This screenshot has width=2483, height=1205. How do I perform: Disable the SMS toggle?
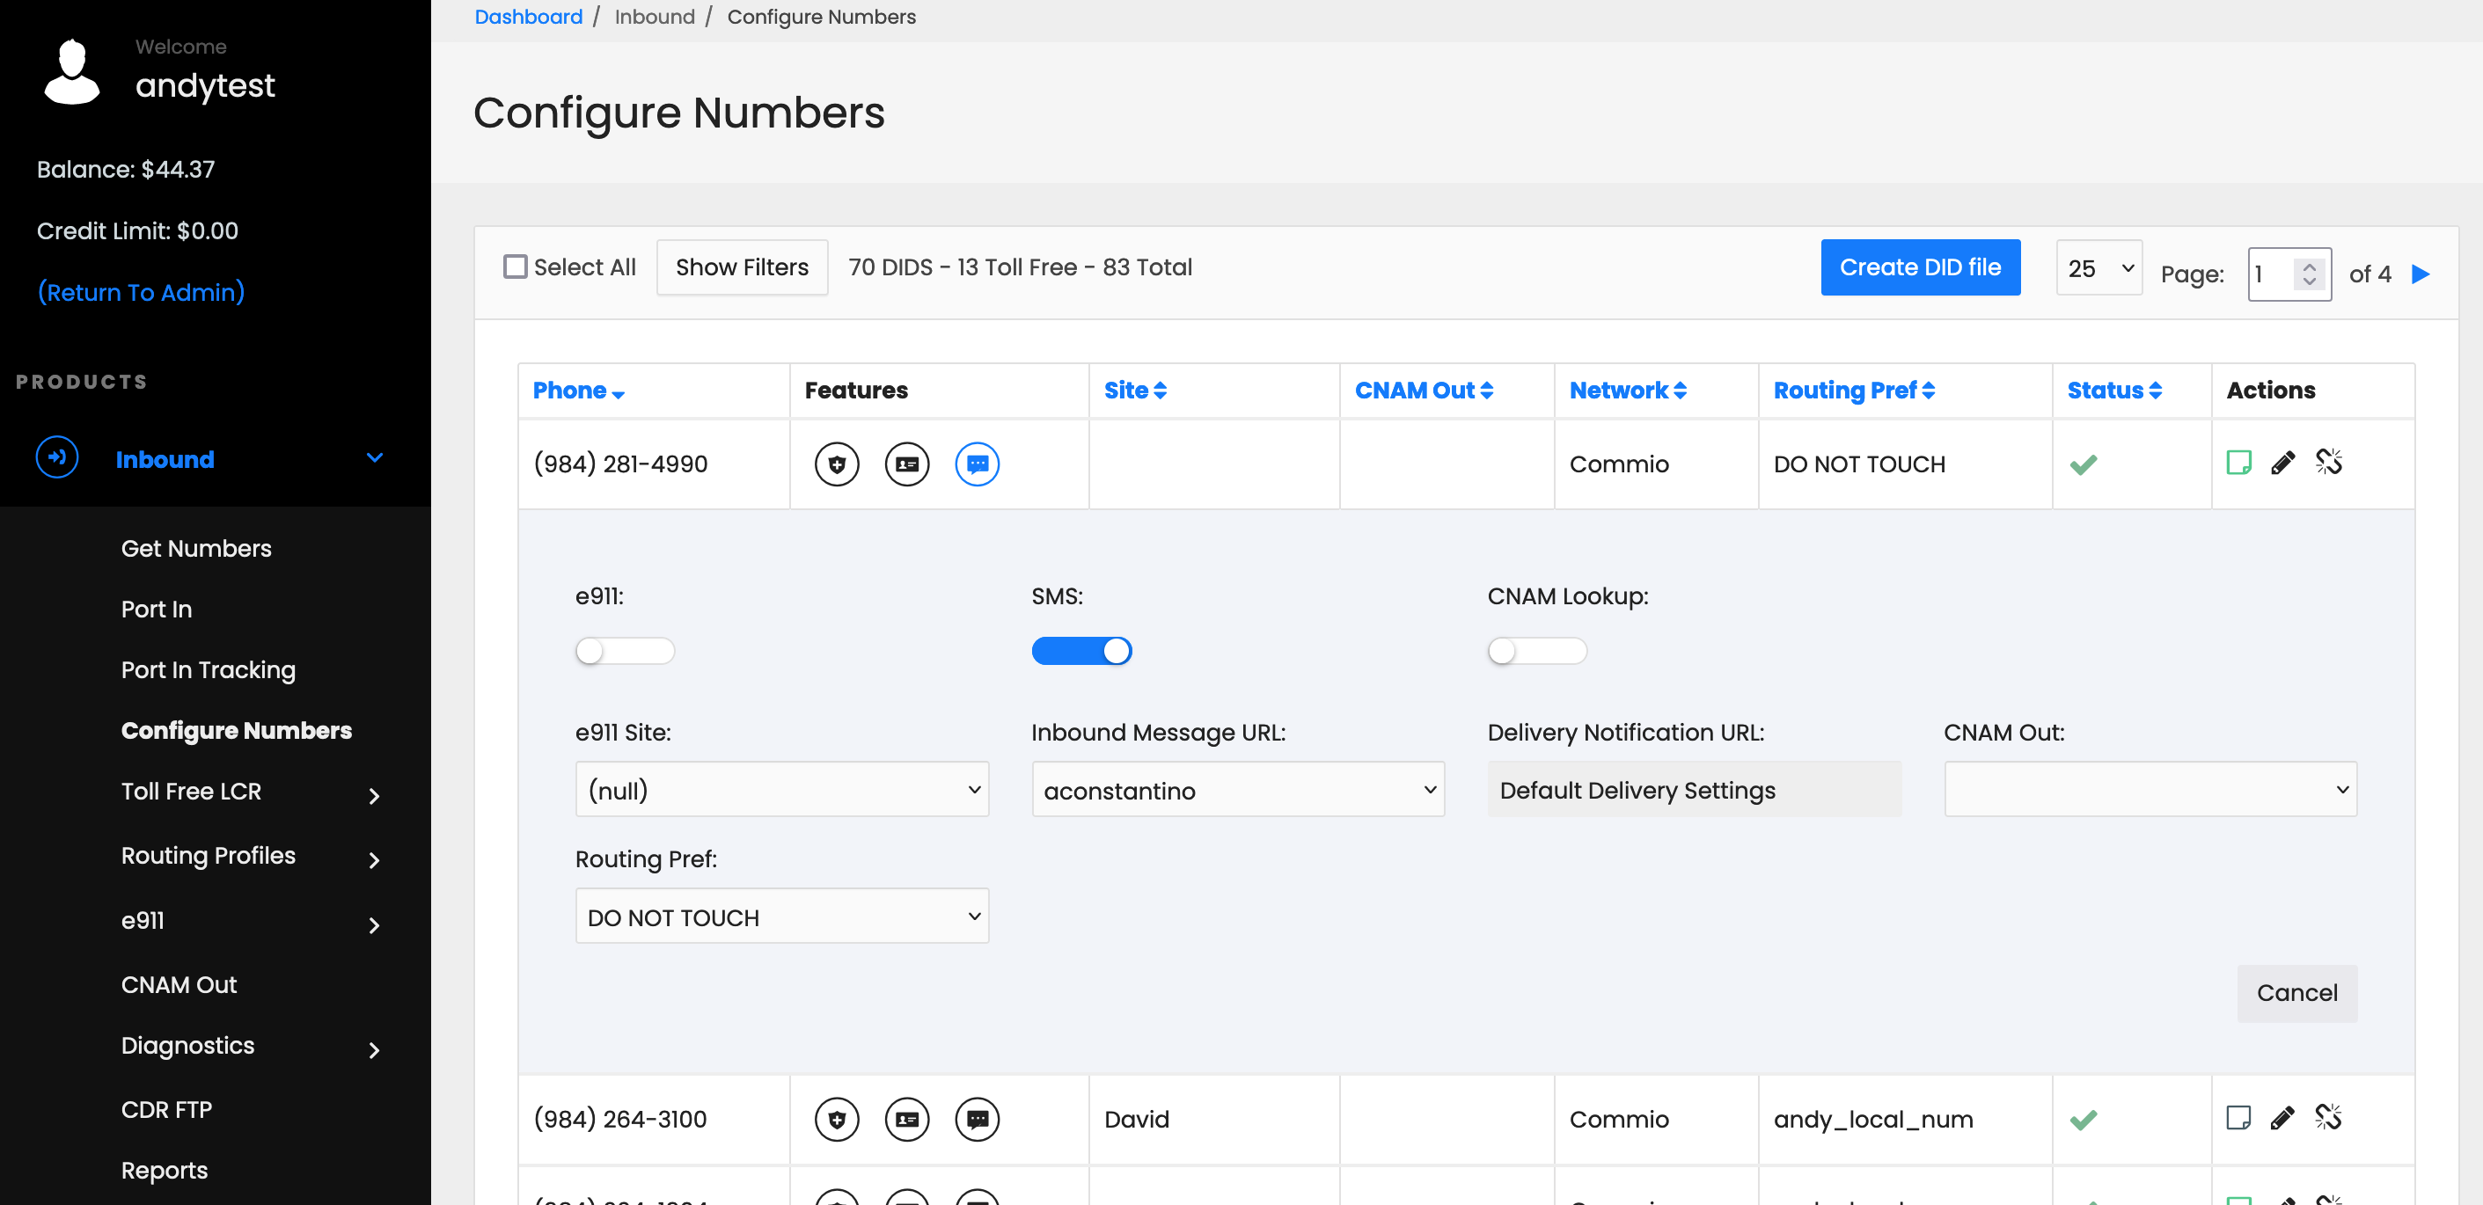click(x=1081, y=651)
